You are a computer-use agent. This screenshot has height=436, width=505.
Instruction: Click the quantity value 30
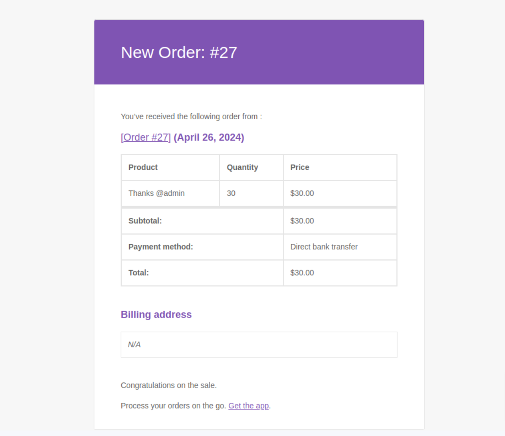point(231,193)
